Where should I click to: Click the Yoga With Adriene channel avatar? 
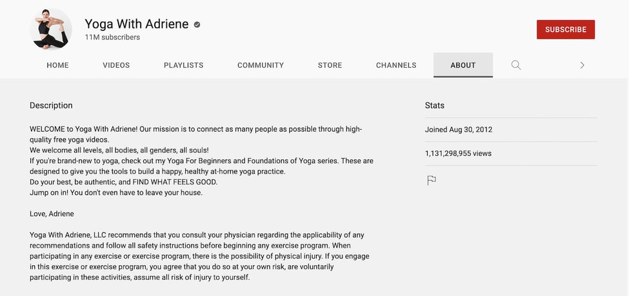(x=50, y=29)
